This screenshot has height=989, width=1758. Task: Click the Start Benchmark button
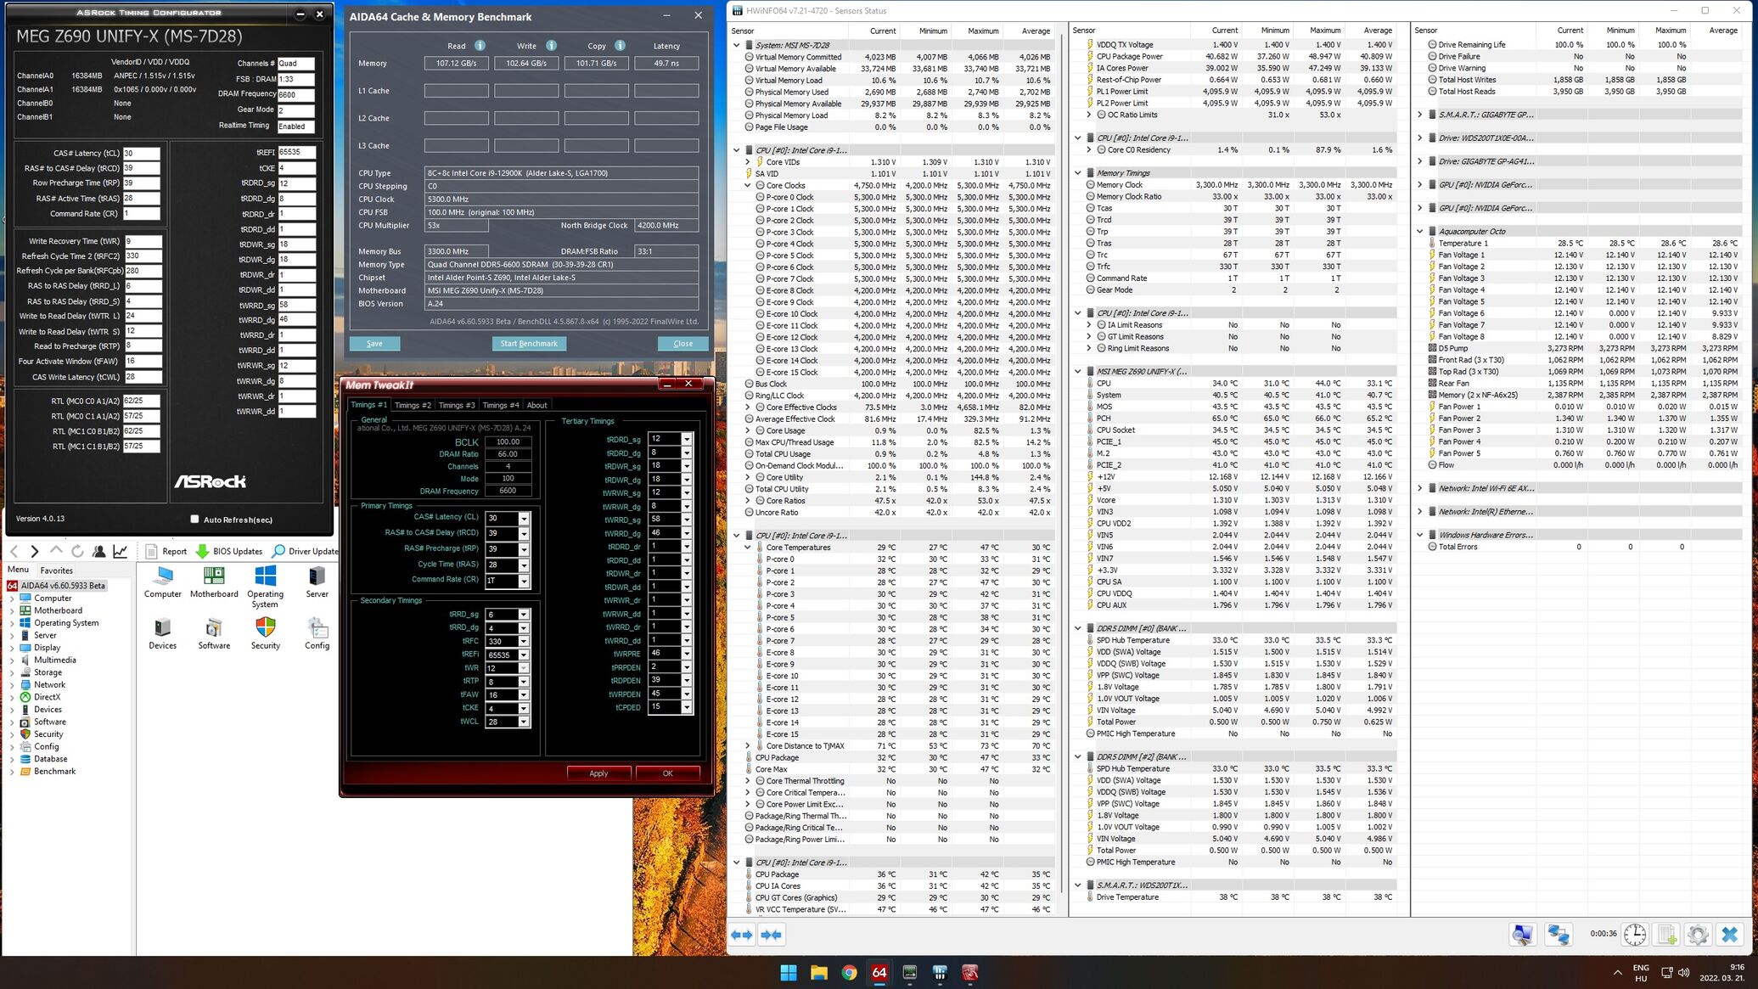coord(529,344)
